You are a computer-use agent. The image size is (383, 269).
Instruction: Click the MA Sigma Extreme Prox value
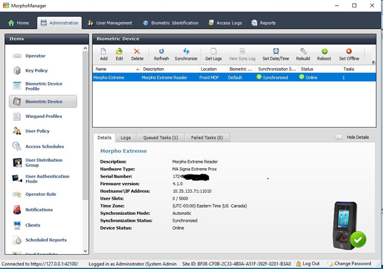click(x=195, y=169)
